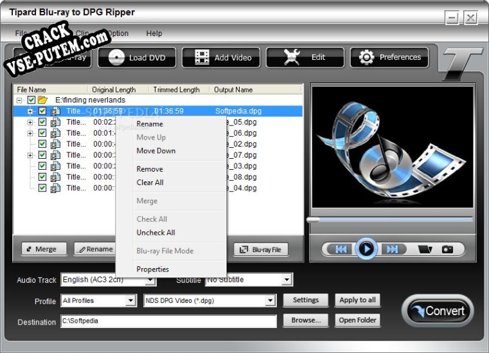Uncheck the _08.dpg title checkbox
This screenshot has height=353, width=489.
point(42,177)
